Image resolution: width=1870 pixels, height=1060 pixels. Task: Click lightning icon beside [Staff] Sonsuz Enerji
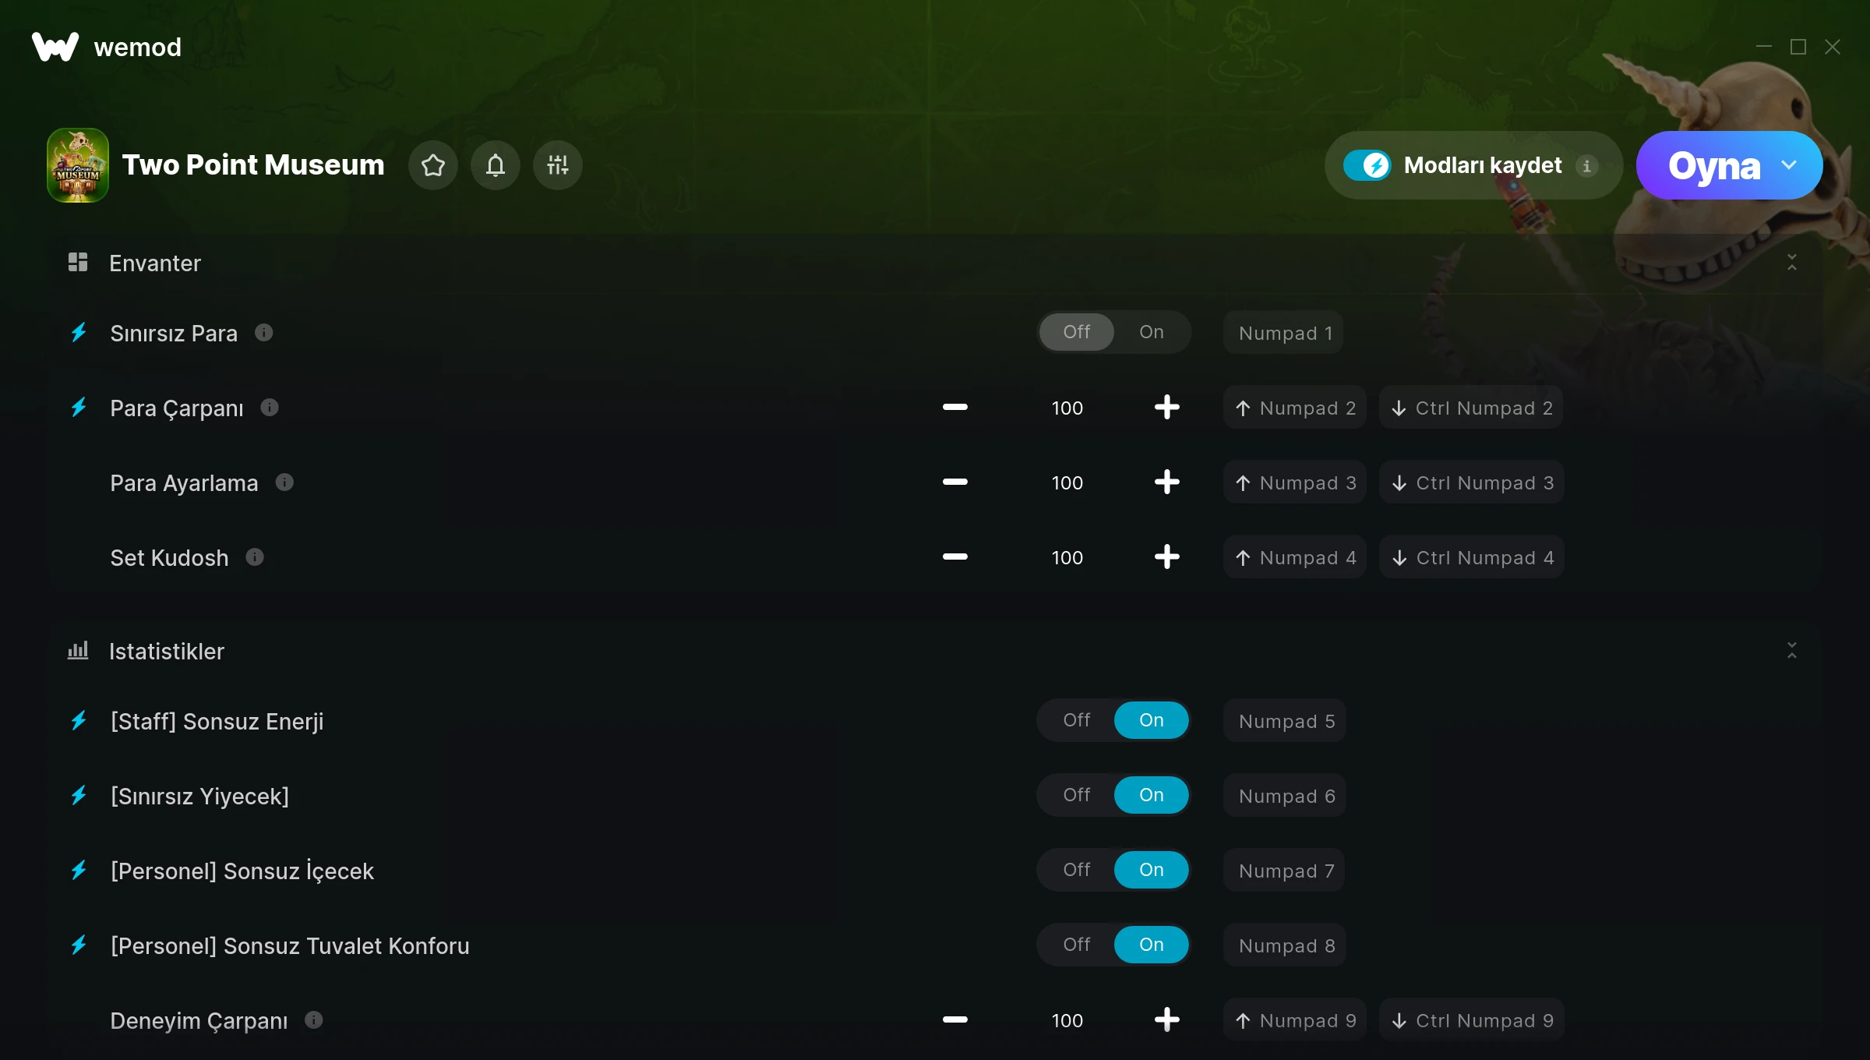(79, 721)
